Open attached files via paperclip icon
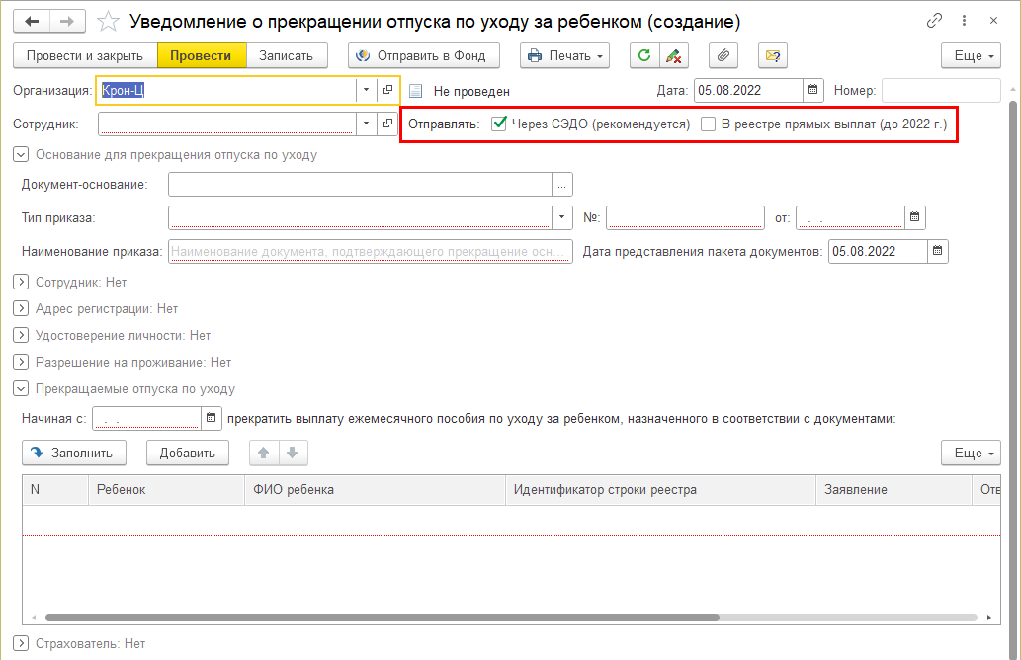This screenshot has width=1021, height=660. click(x=723, y=55)
